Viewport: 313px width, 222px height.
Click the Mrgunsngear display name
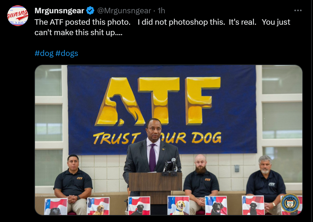pos(59,11)
